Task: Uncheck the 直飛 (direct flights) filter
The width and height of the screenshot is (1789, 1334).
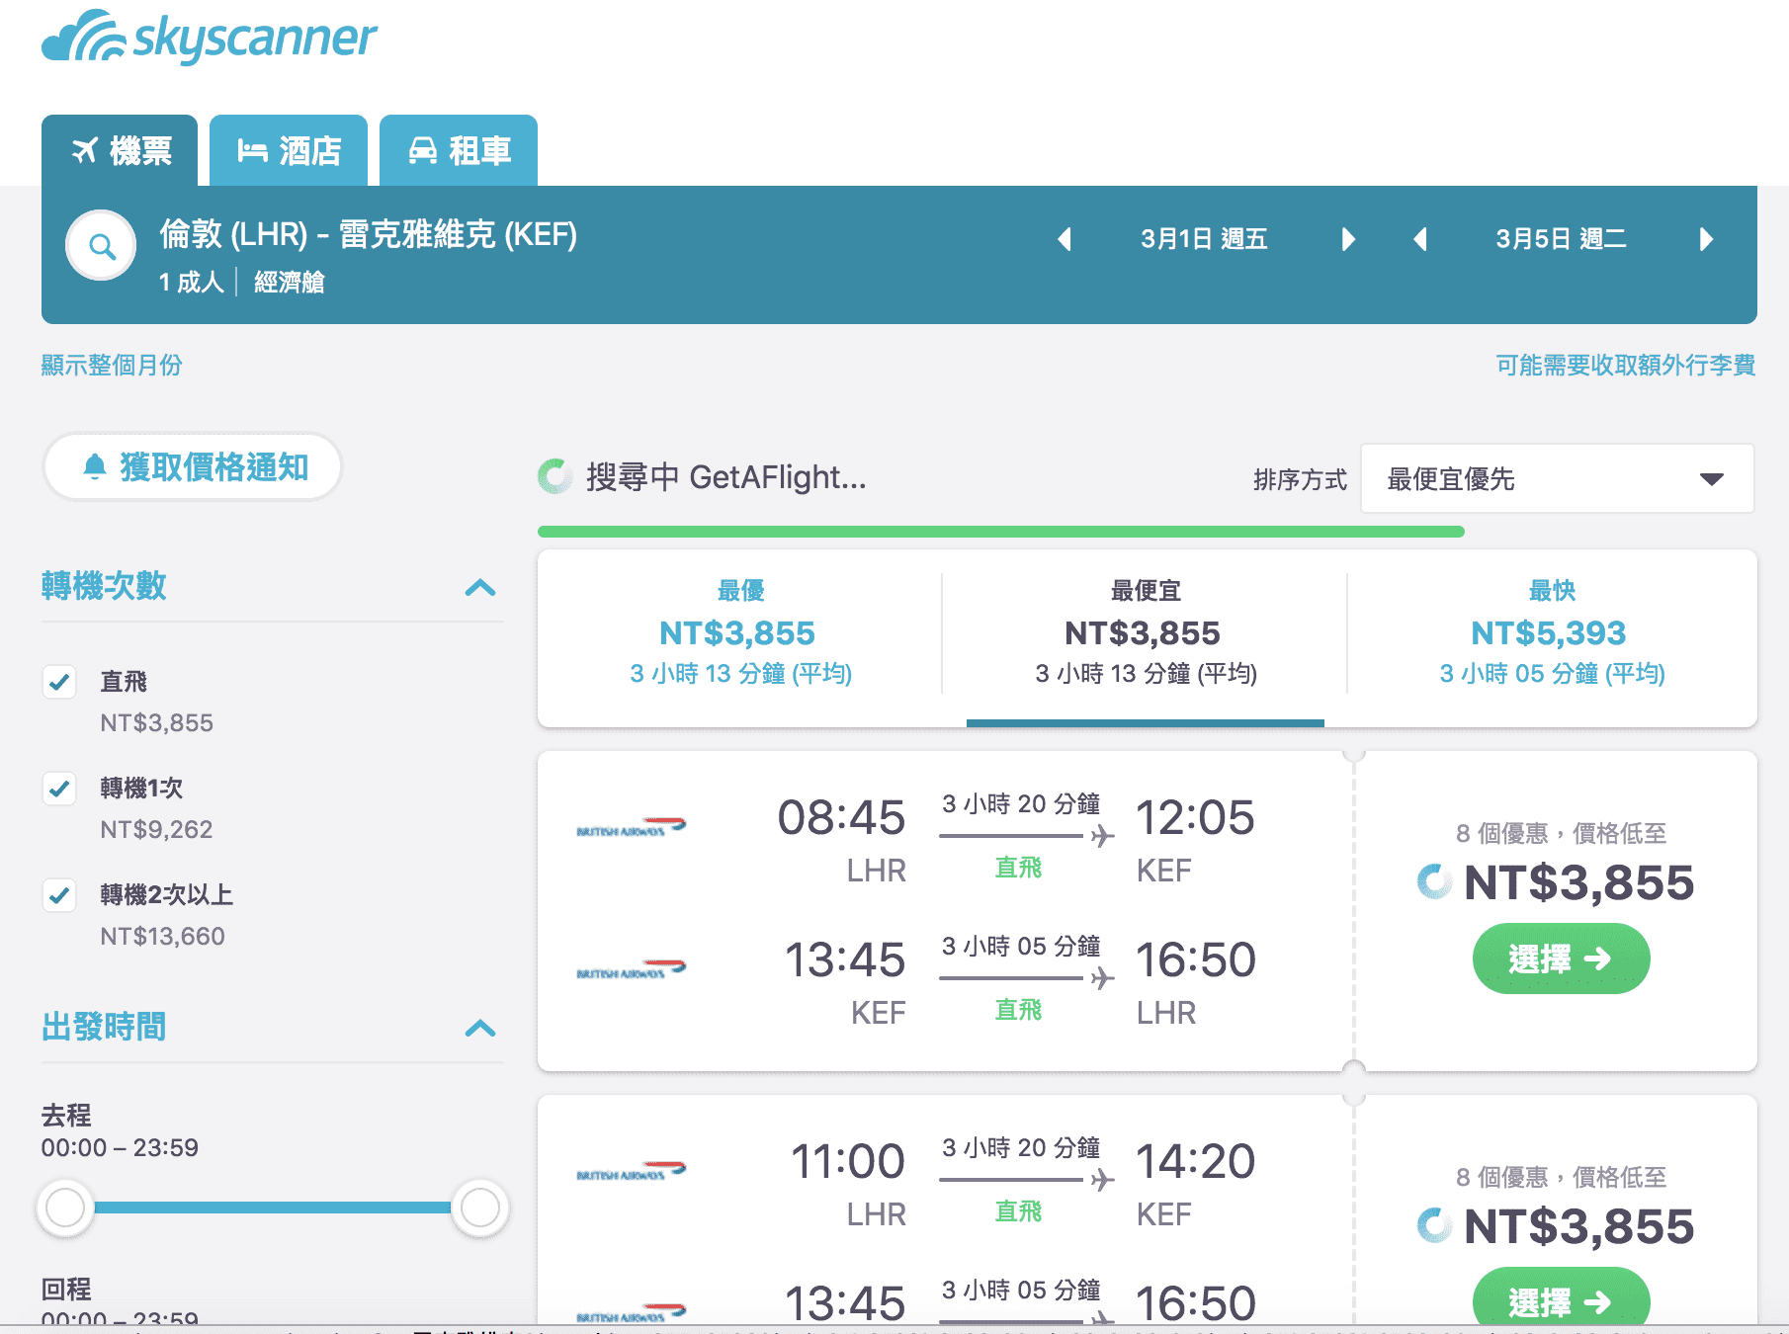Action: click(59, 682)
